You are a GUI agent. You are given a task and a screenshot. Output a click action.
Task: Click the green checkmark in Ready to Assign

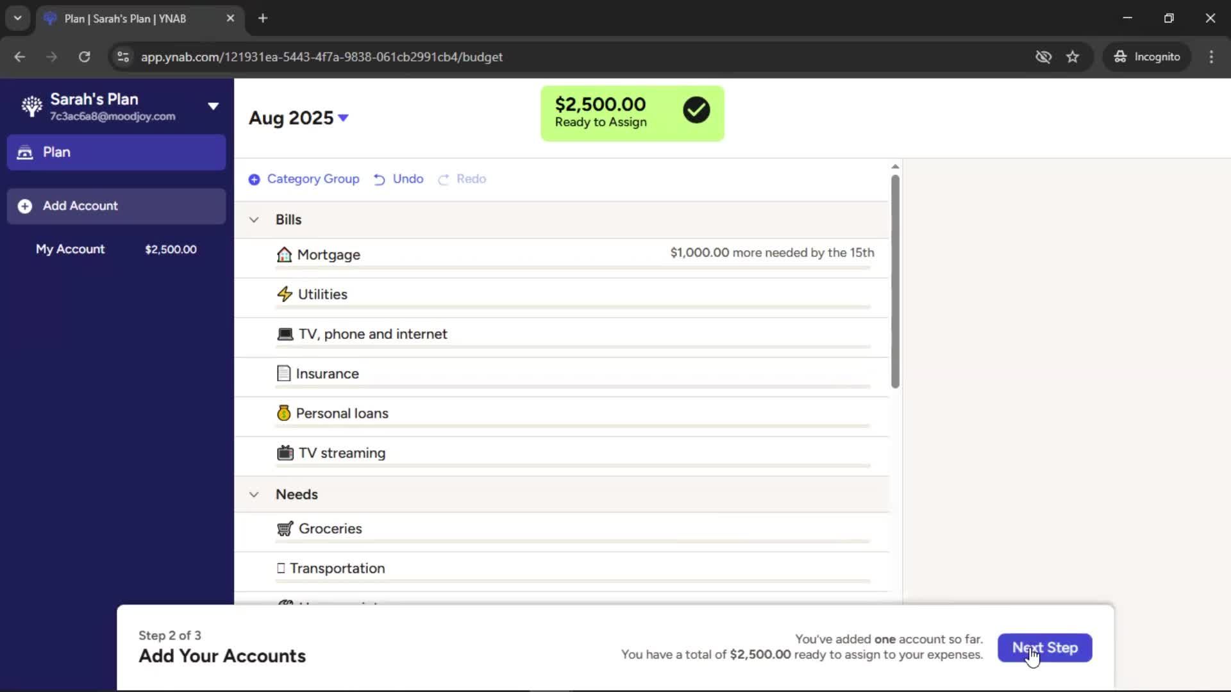tap(696, 110)
